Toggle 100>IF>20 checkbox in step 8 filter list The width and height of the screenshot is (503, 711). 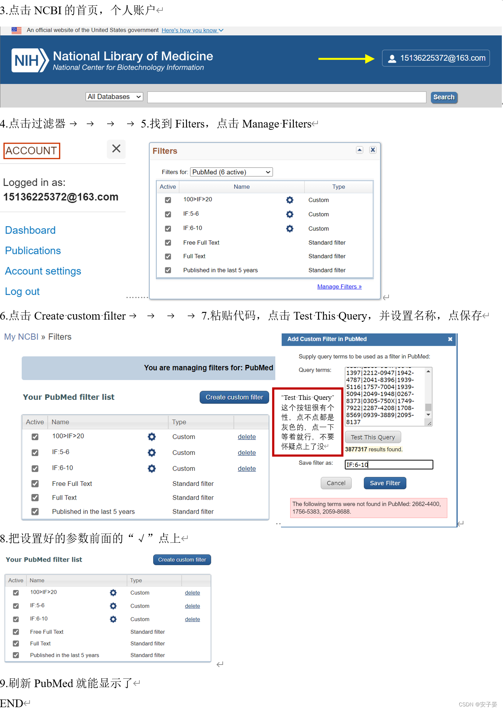tap(16, 593)
